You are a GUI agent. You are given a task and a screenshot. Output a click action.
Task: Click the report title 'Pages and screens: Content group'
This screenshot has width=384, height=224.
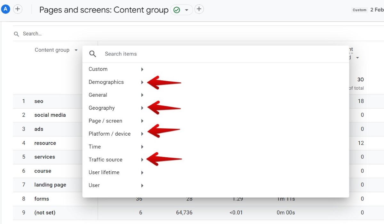pos(104,10)
